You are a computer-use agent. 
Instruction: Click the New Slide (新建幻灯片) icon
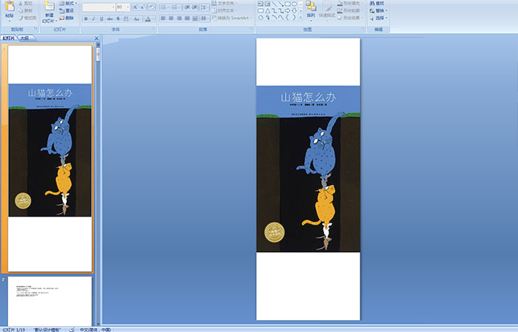tap(50, 6)
